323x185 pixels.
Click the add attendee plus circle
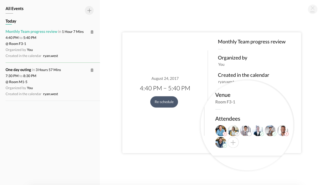pos(233,143)
